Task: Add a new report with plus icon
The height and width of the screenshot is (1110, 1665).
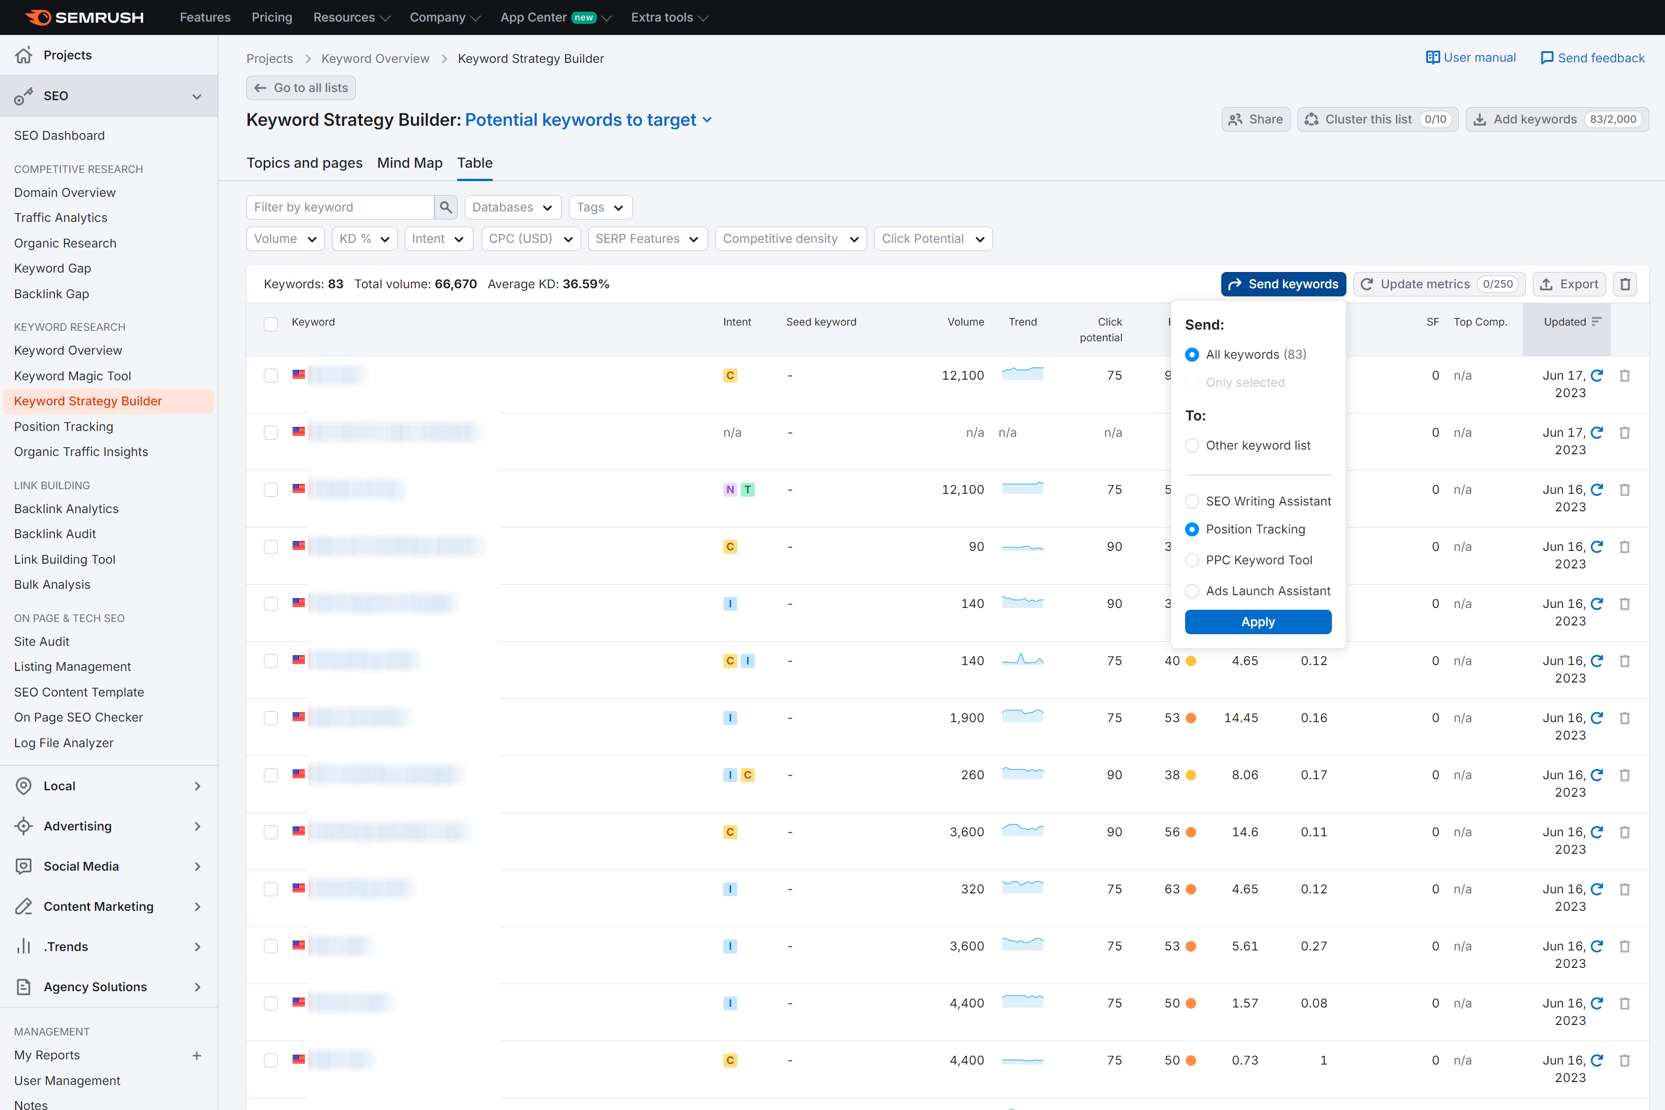Action: click(x=197, y=1055)
